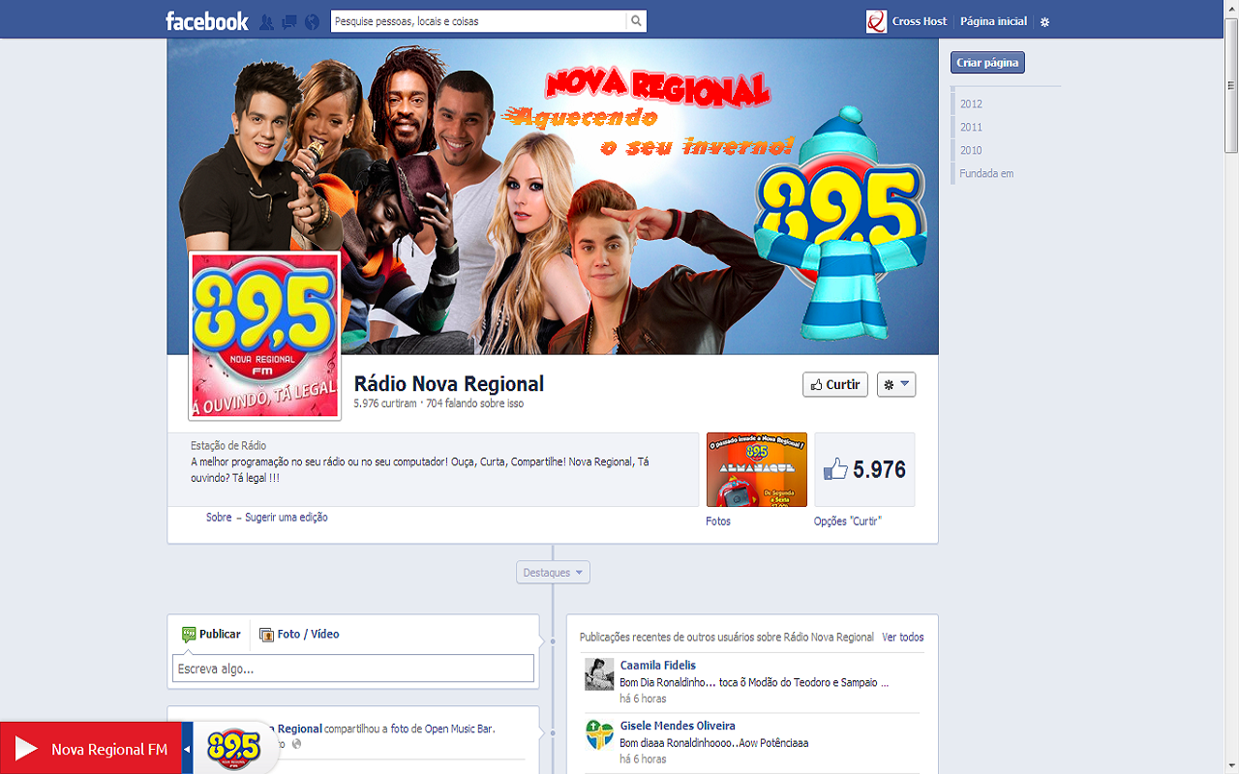Open the account settings gear in top bar
1239x774 pixels.
[1044, 22]
